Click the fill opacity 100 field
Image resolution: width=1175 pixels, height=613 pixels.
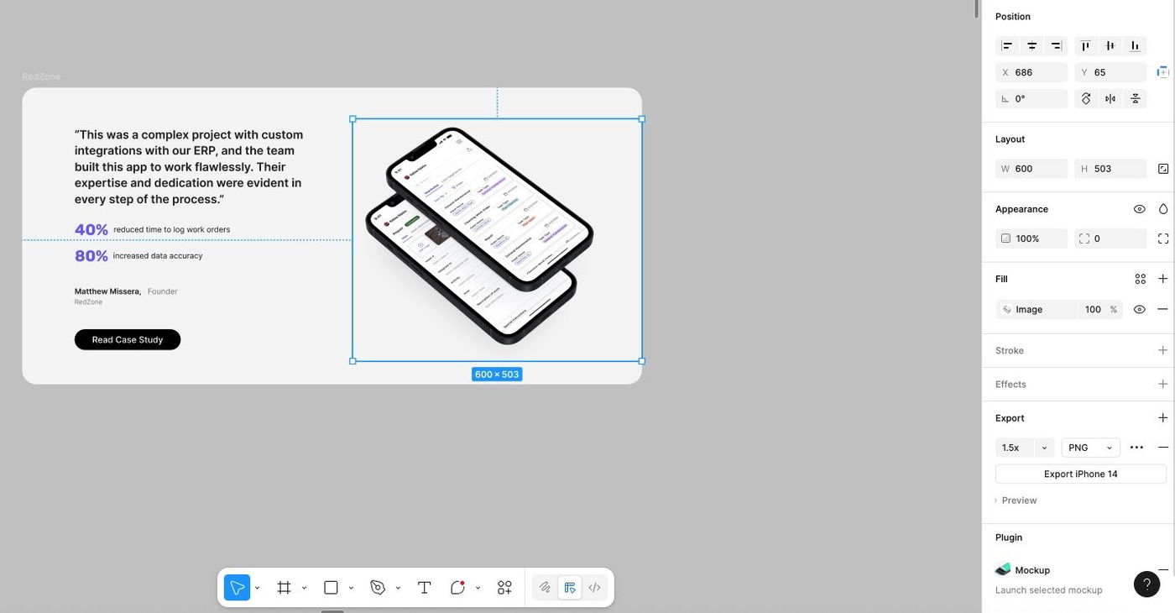(x=1093, y=310)
